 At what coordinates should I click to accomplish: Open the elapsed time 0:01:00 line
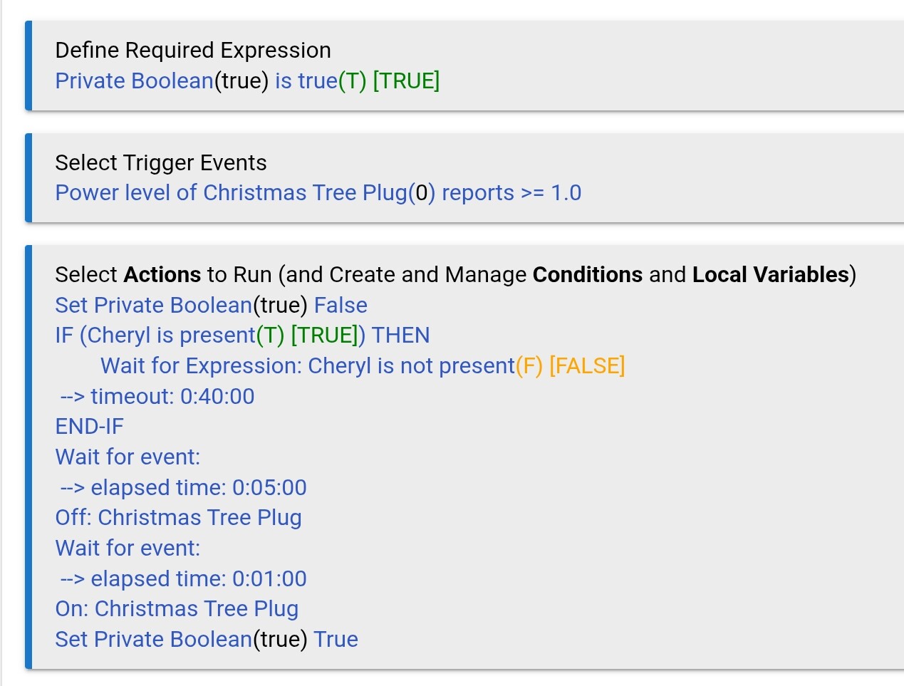[x=184, y=579]
